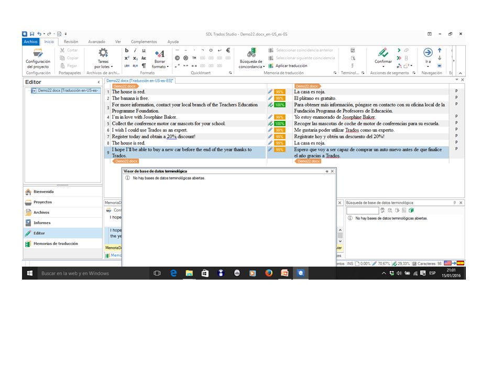Insert RLM mark

coord(135,66)
